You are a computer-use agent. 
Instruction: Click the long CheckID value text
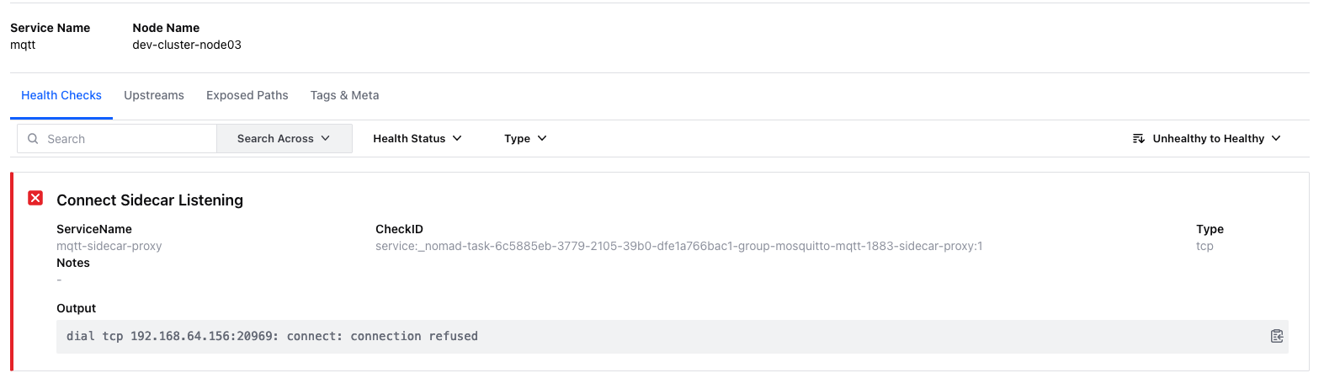click(x=678, y=247)
